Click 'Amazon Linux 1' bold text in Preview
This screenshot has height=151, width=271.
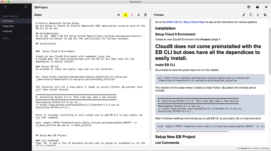point(210,40)
